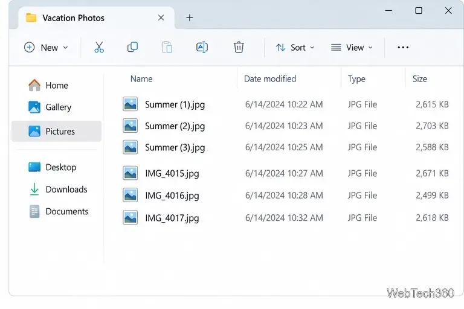Image resolution: width=464 pixels, height=309 pixels.
Task: Click the image icon of IMG_4015.jpg
Action: click(130, 173)
